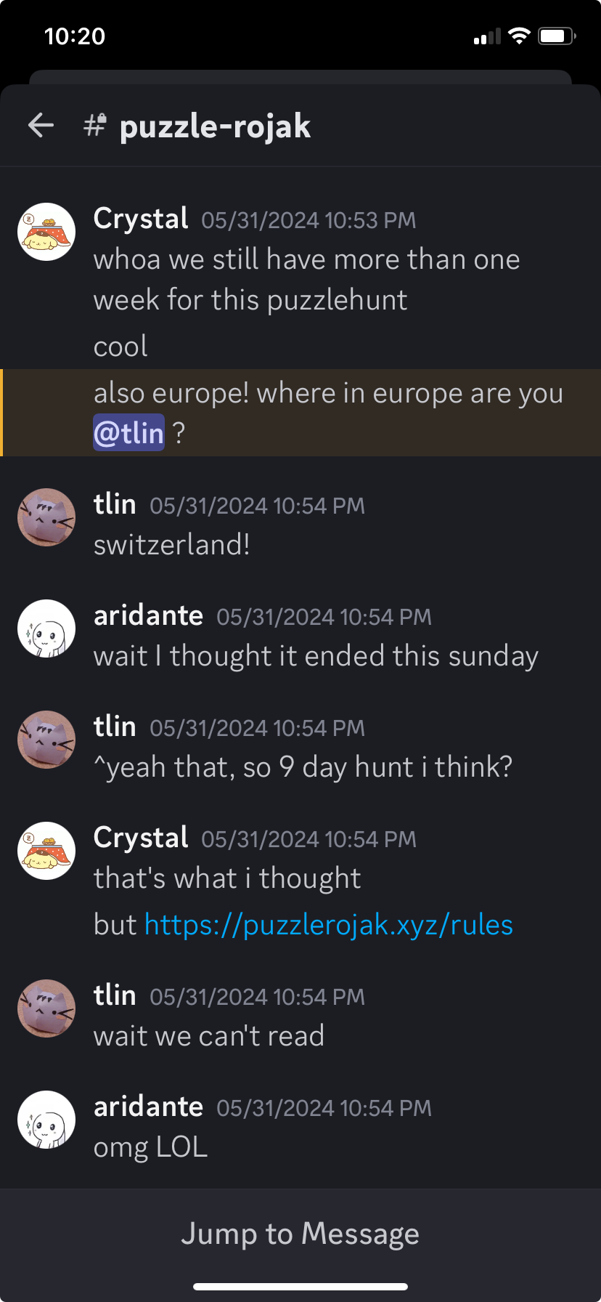Open tlin's avatar beside 'switzerland!'
Image resolution: width=601 pixels, height=1302 pixels.
click(46, 517)
